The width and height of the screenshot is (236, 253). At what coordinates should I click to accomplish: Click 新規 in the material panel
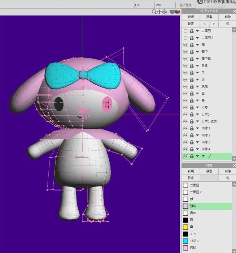coord(191,171)
